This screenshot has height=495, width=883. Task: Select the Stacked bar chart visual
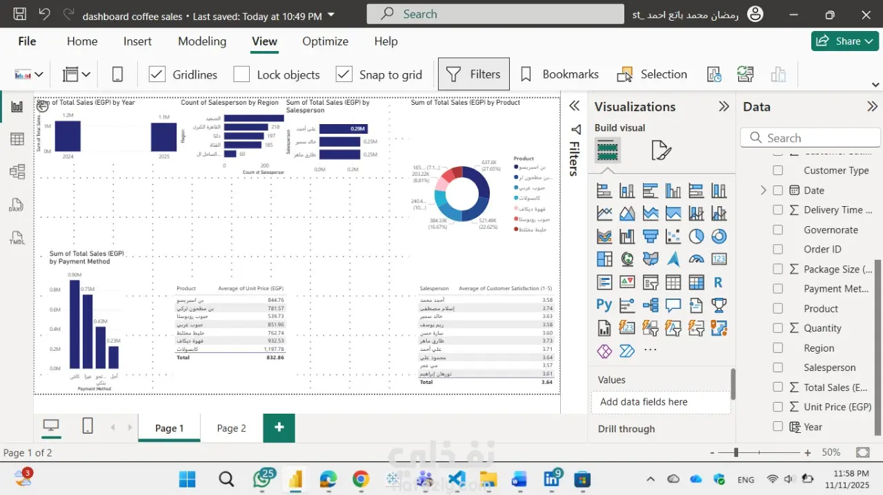[x=604, y=191]
